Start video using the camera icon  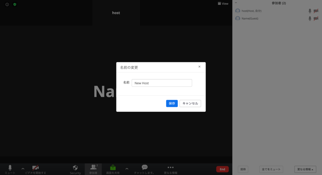click(36, 168)
